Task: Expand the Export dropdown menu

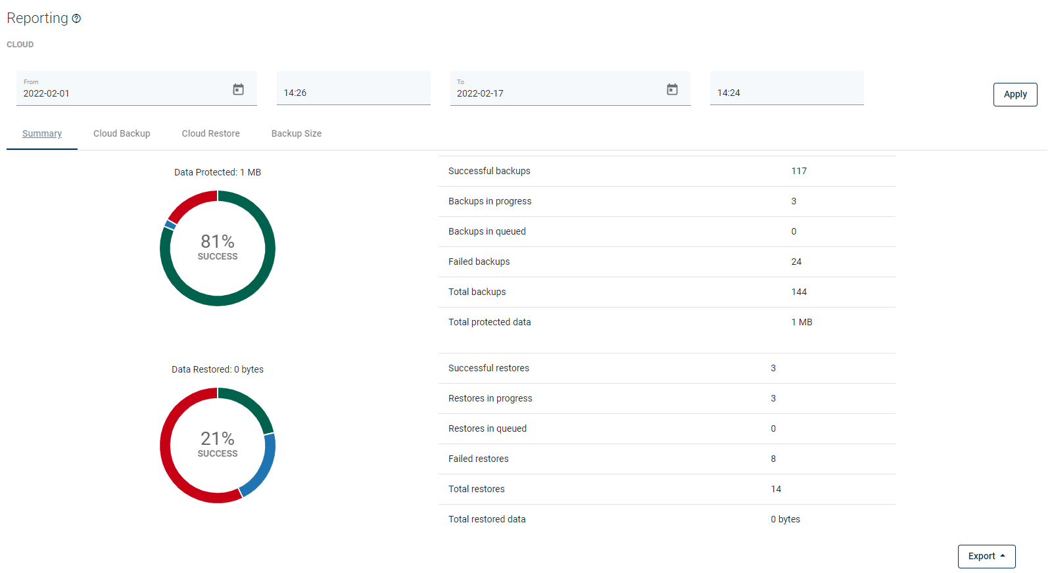Action: [986, 556]
